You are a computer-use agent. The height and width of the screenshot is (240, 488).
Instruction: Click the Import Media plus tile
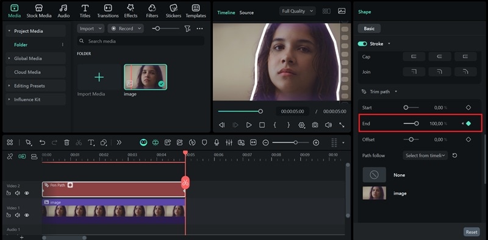(99, 77)
